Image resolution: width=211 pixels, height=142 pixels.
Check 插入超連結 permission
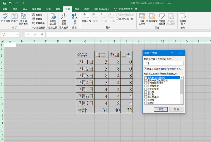[146, 97]
